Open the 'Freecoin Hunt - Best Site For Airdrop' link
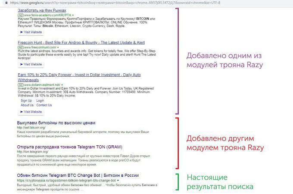The height and width of the screenshot is (194, 293). (x=81, y=43)
